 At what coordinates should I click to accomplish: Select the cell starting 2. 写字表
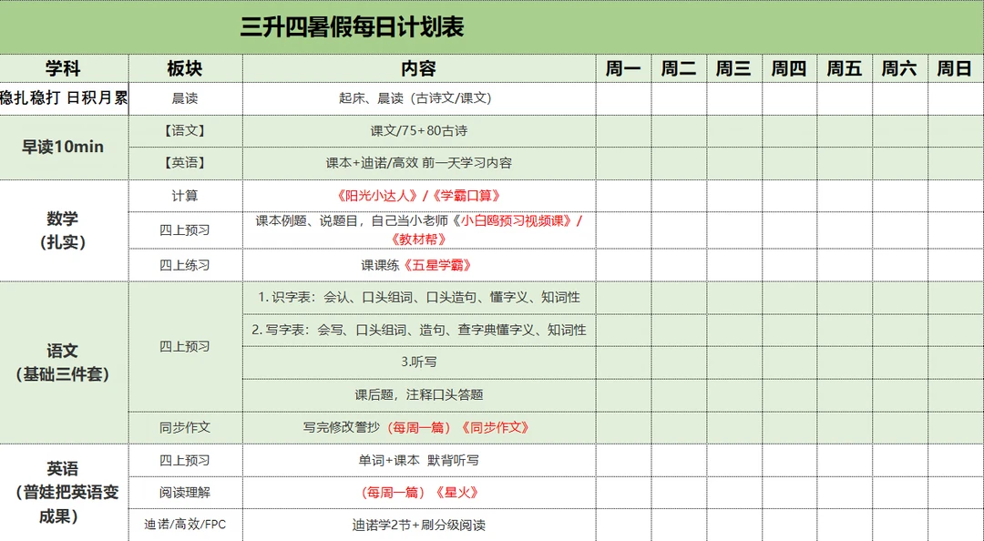click(x=419, y=330)
